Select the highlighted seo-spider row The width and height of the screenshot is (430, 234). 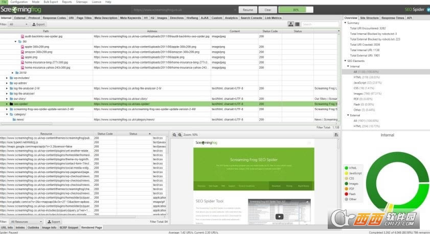(170, 104)
